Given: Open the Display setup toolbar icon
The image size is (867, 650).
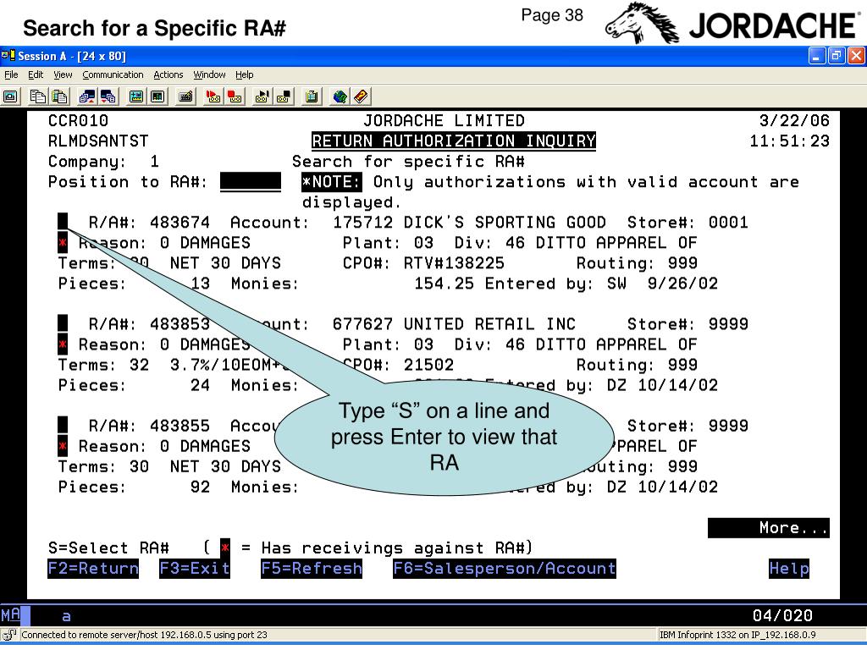Looking at the screenshot, I should [x=136, y=96].
